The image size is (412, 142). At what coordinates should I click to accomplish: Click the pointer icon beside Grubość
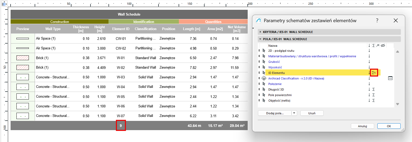[264, 62]
